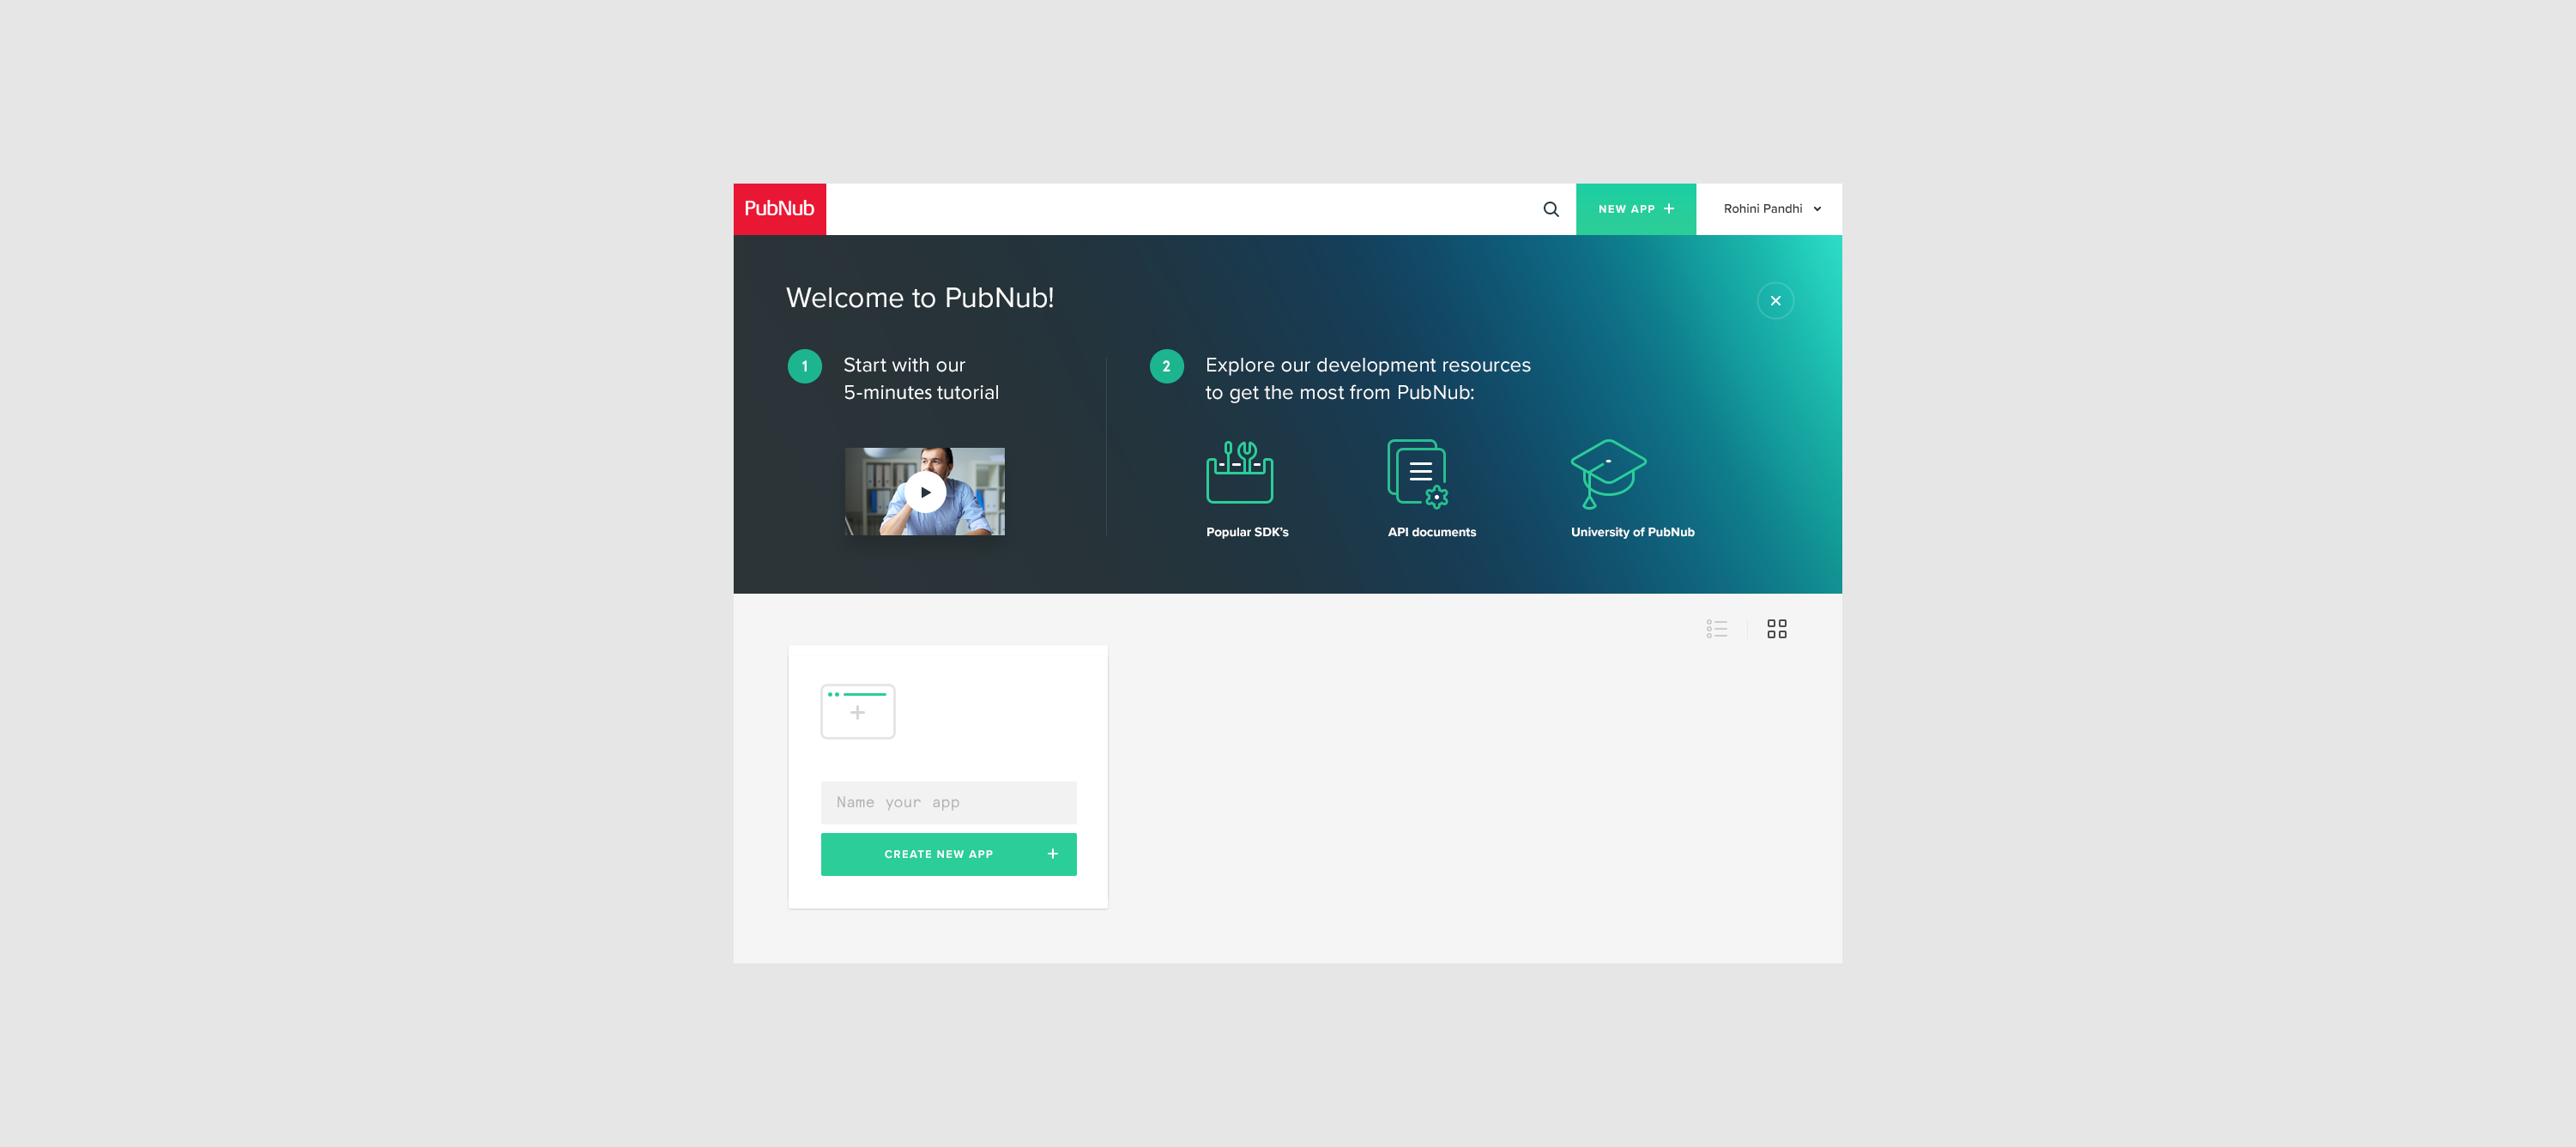The height and width of the screenshot is (1147, 2576).
Task: Click the PubNub logo
Action: [779, 209]
